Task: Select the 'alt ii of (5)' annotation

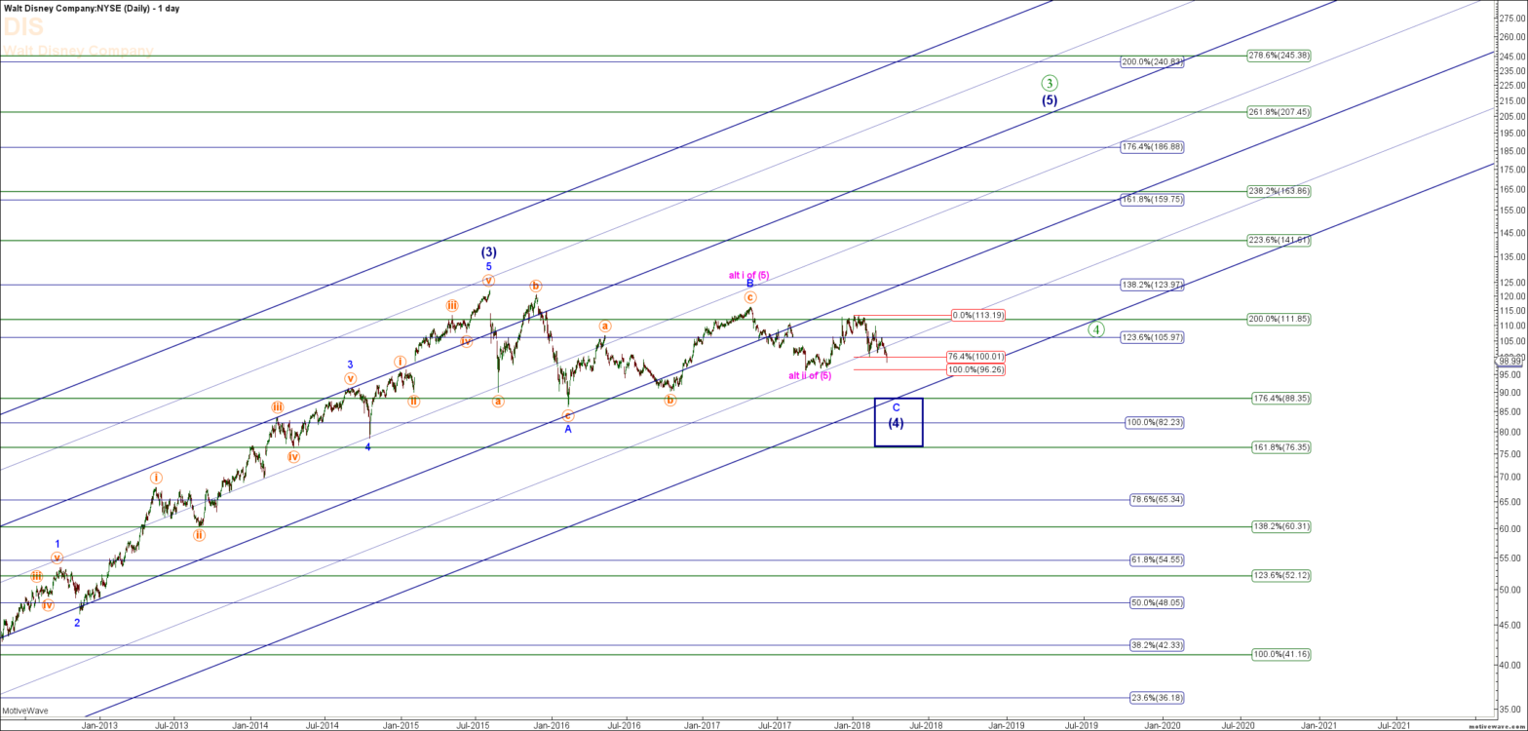Action: point(810,375)
